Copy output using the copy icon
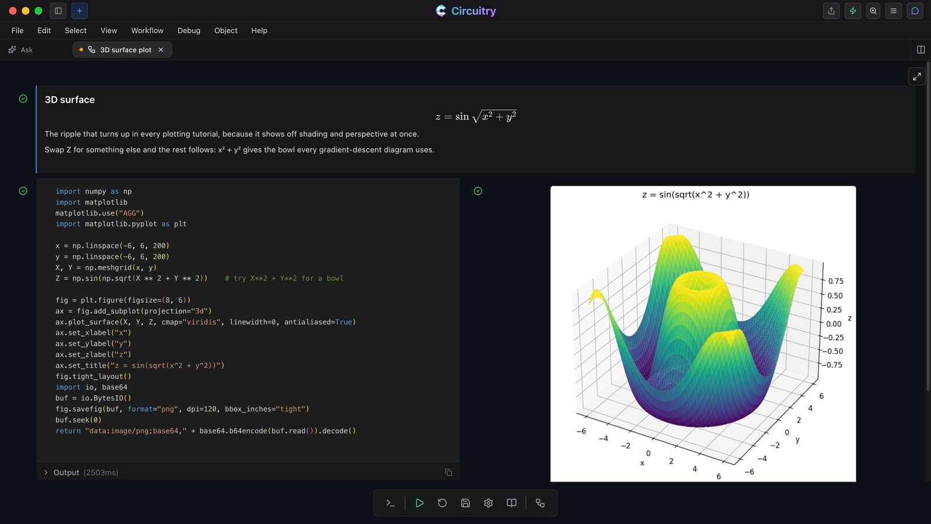The height and width of the screenshot is (524, 931). [x=449, y=472]
